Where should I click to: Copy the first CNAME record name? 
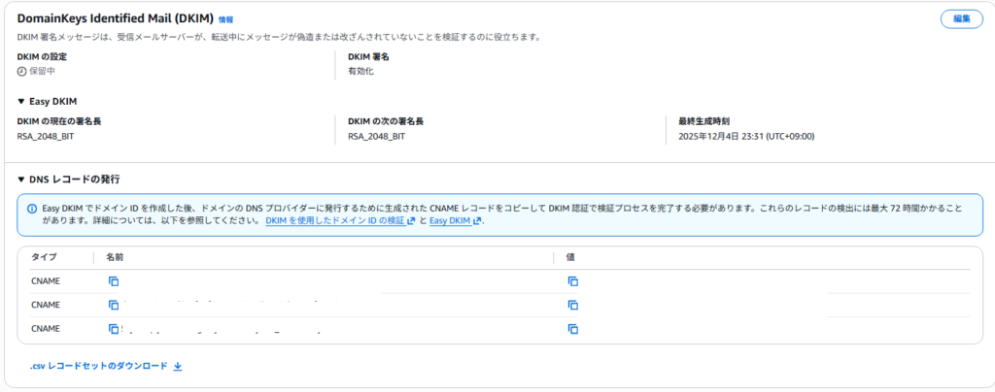pos(114,281)
